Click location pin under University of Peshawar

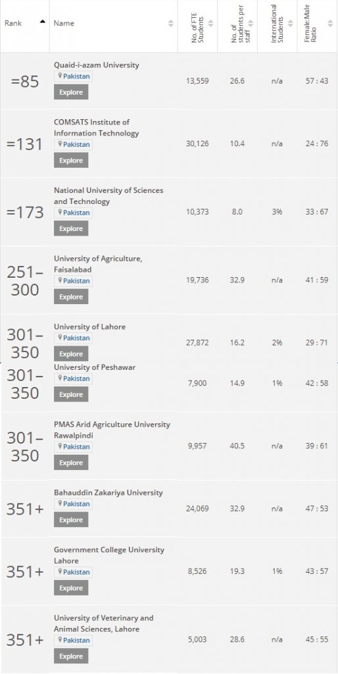(x=60, y=378)
